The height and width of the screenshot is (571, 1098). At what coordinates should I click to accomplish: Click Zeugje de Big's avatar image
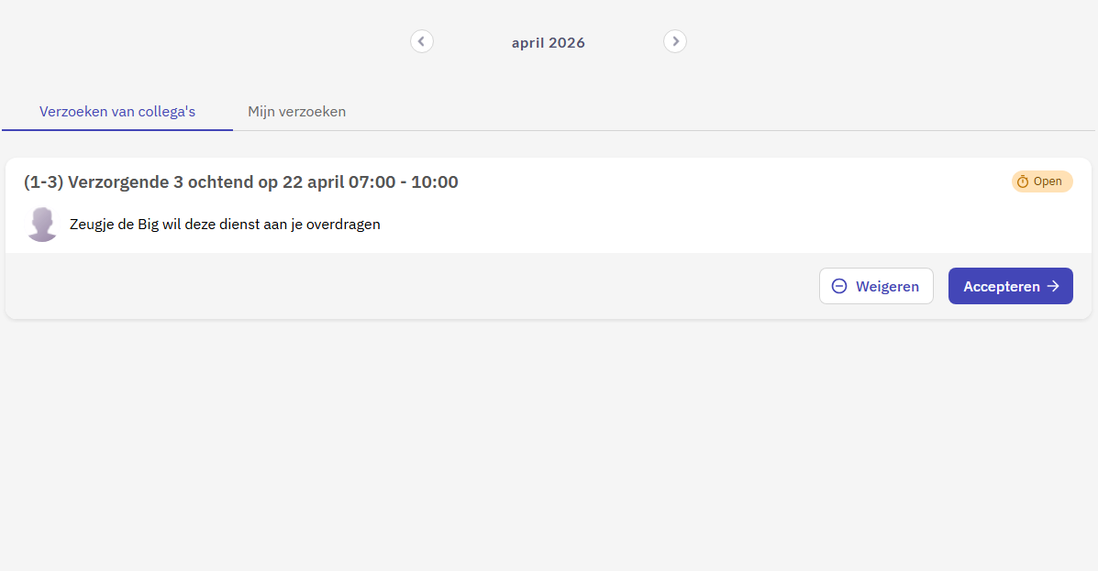42,224
